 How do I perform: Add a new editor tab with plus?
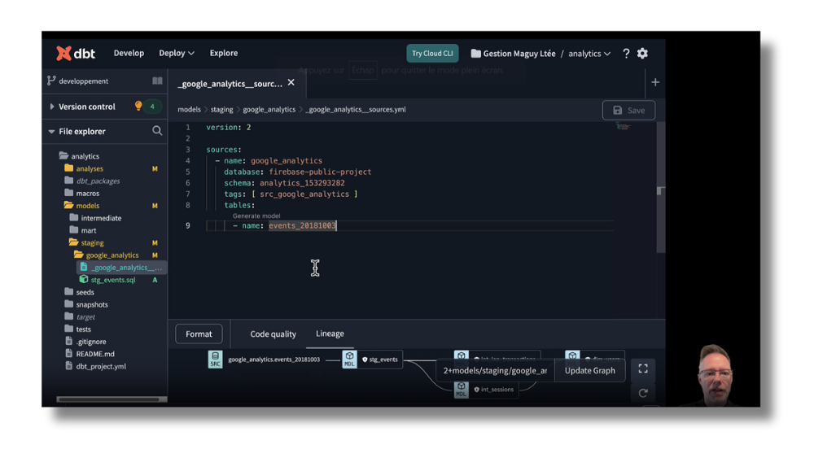655,82
